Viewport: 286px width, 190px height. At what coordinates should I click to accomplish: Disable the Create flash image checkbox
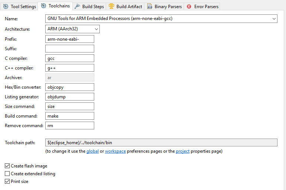pos(7,166)
